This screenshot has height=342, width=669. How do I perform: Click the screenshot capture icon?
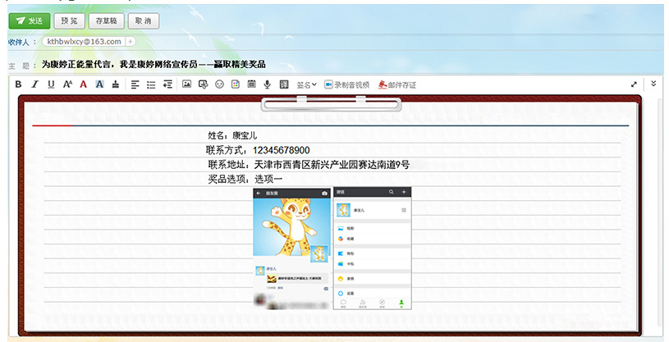point(203,84)
